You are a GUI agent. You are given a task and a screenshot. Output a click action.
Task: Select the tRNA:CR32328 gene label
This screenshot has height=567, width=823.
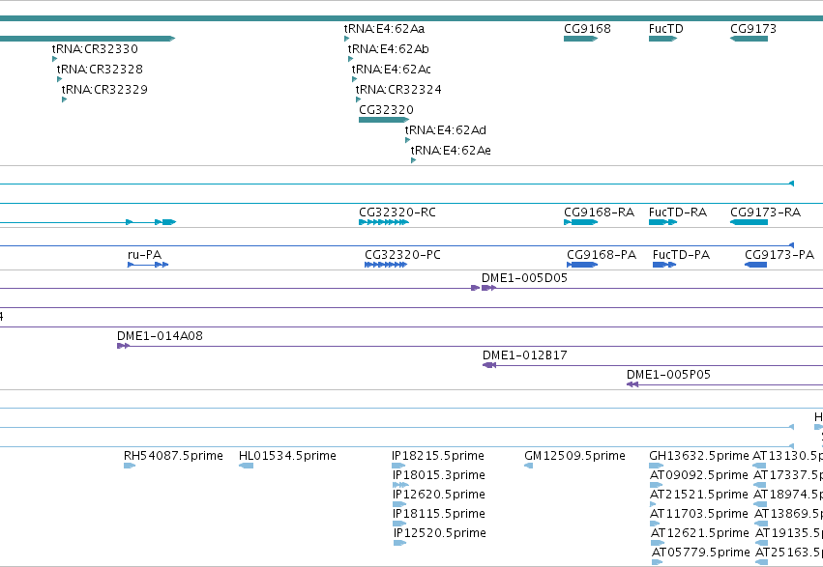pos(100,70)
